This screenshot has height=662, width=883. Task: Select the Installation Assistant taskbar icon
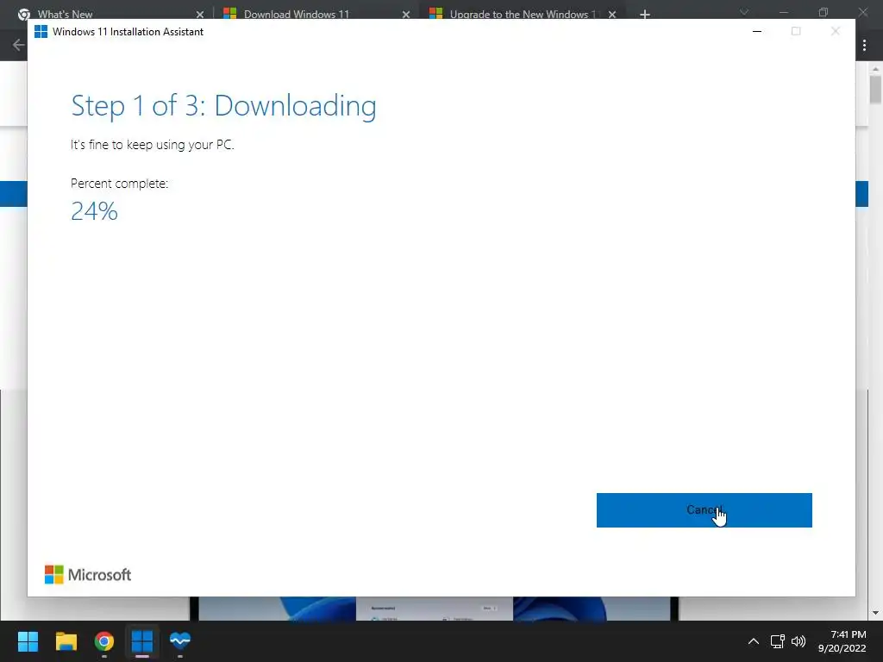(x=142, y=641)
